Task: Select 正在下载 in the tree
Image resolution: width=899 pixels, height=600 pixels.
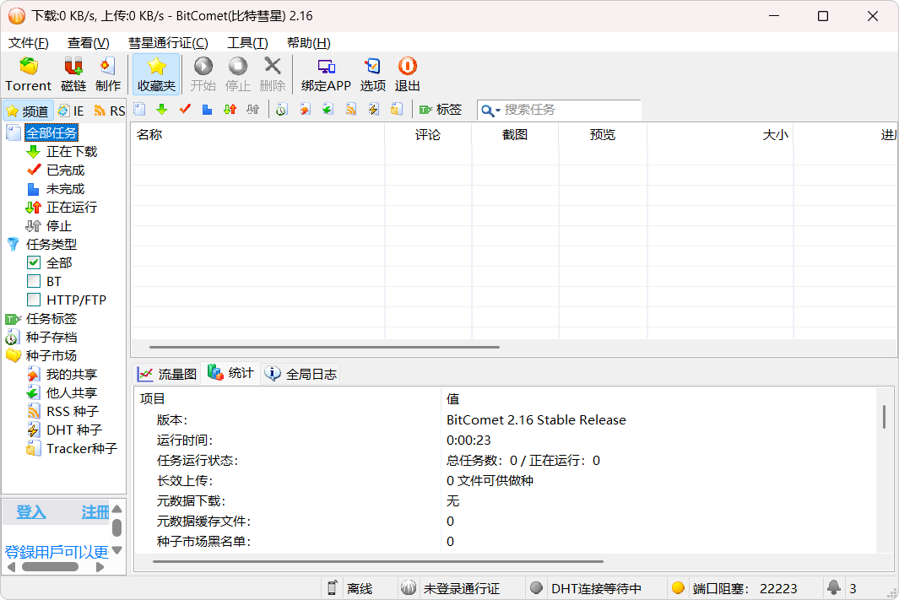Action: pyautogui.click(x=72, y=152)
